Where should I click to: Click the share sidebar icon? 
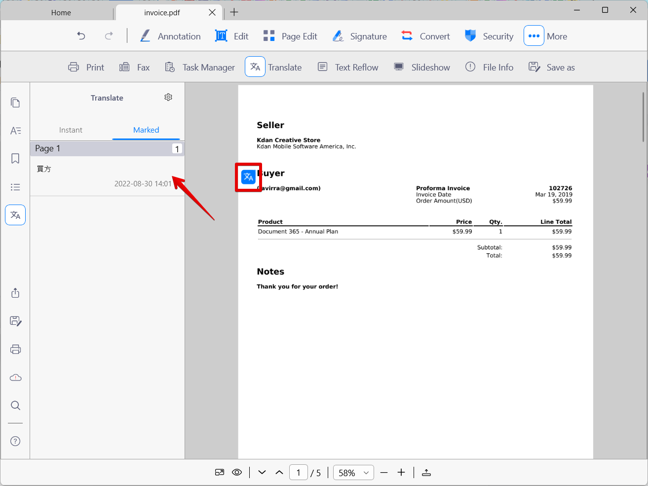[15, 293]
